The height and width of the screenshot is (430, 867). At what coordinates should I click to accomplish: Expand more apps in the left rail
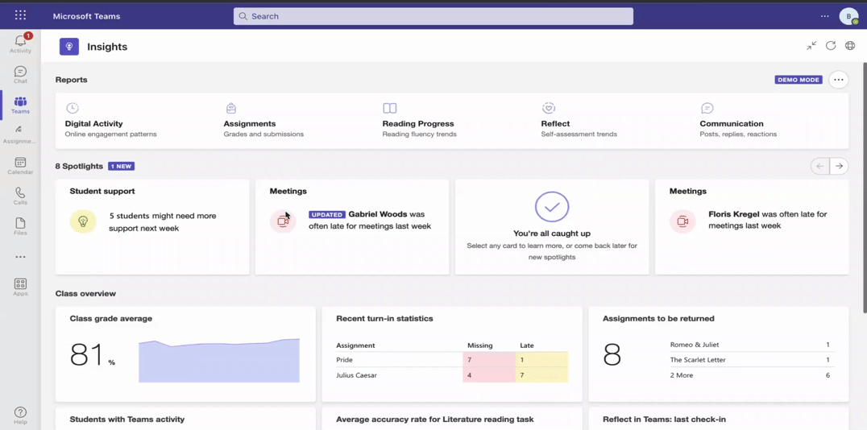coord(20,257)
